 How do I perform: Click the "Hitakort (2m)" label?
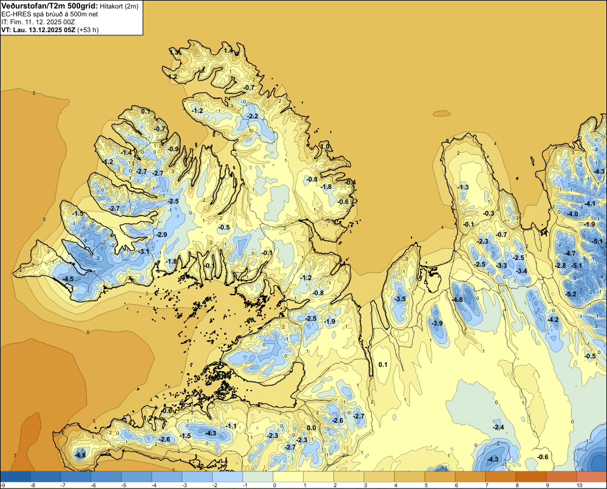tap(119, 6)
